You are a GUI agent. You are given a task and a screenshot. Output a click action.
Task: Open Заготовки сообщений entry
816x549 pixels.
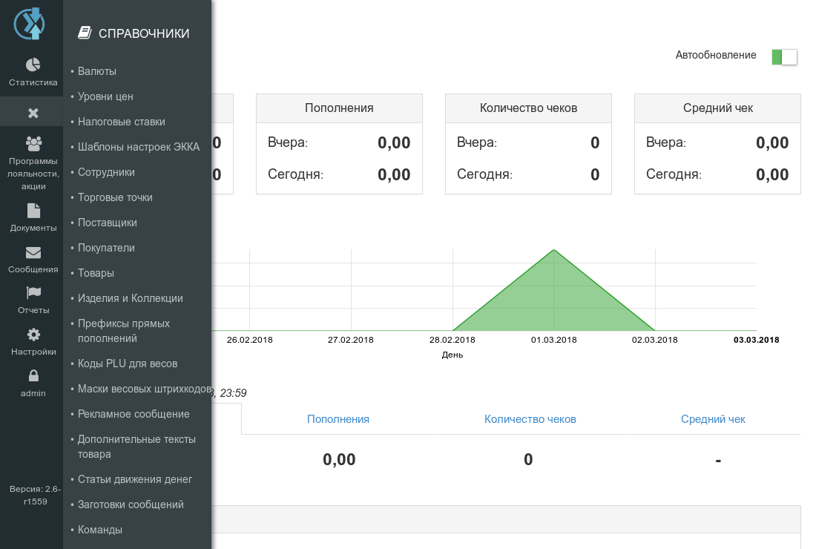point(131,504)
